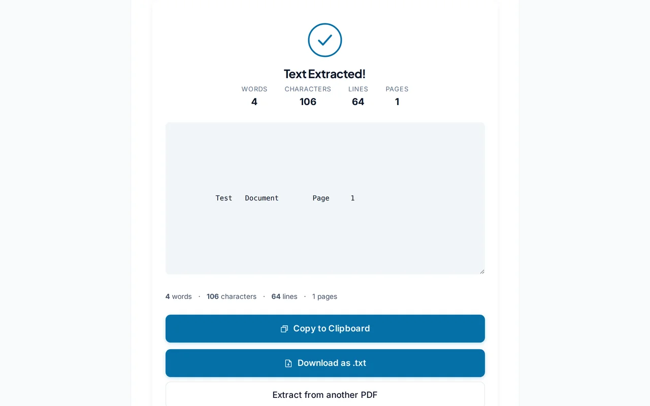Select the CHARACTERS stat showing 106
This screenshot has width=650, height=406.
[308, 96]
